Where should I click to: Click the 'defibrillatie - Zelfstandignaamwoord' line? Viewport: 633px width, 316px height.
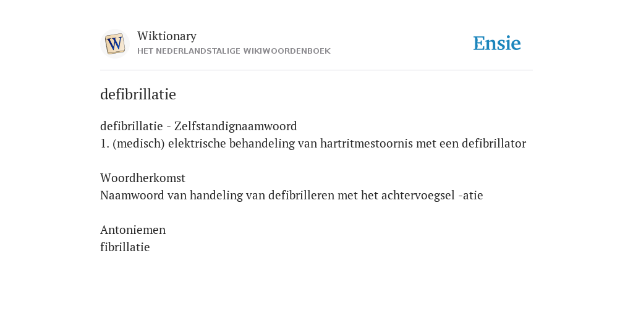tap(198, 126)
